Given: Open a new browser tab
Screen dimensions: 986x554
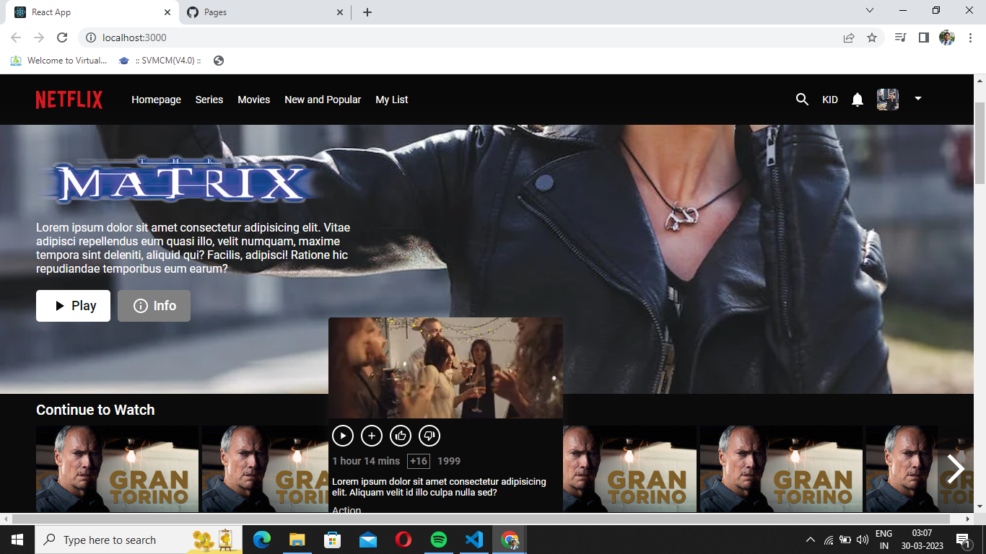Looking at the screenshot, I should point(367,12).
